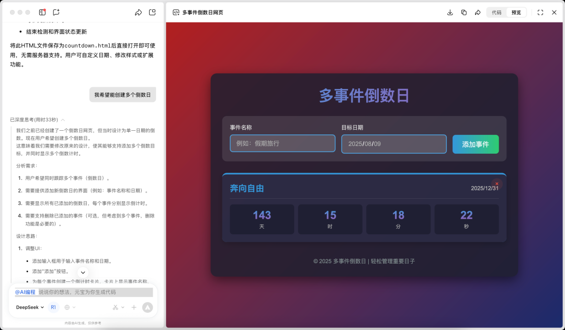Image resolution: width=565 pixels, height=330 pixels.
Task: Copy the generated code with the copy icon
Action: pyautogui.click(x=464, y=12)
